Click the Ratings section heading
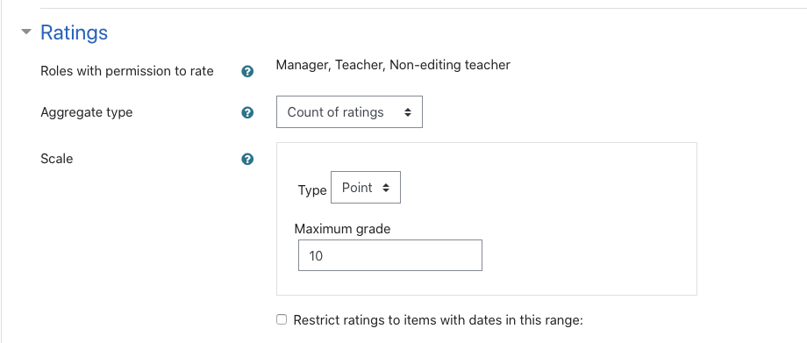 [x=74, y=32]
